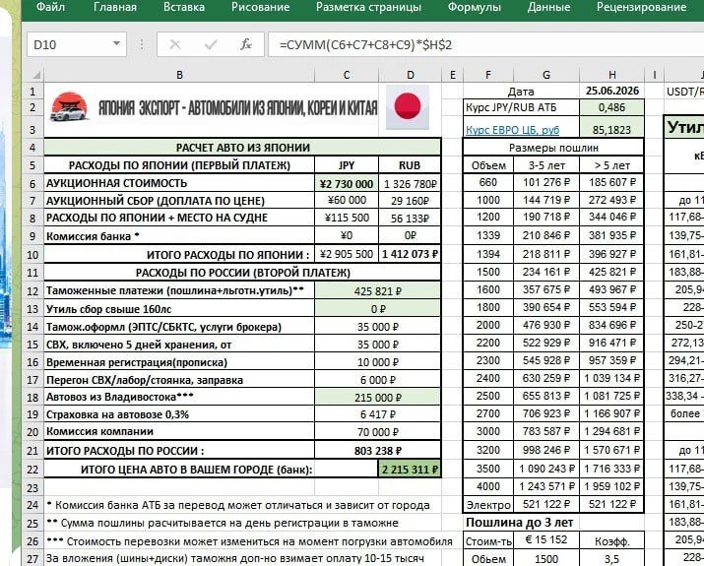Click the formula bar with СУММ formula

tap(485, 45)
